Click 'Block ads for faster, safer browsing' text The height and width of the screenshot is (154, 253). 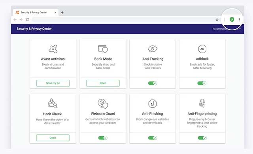click(x=202, y=66)
